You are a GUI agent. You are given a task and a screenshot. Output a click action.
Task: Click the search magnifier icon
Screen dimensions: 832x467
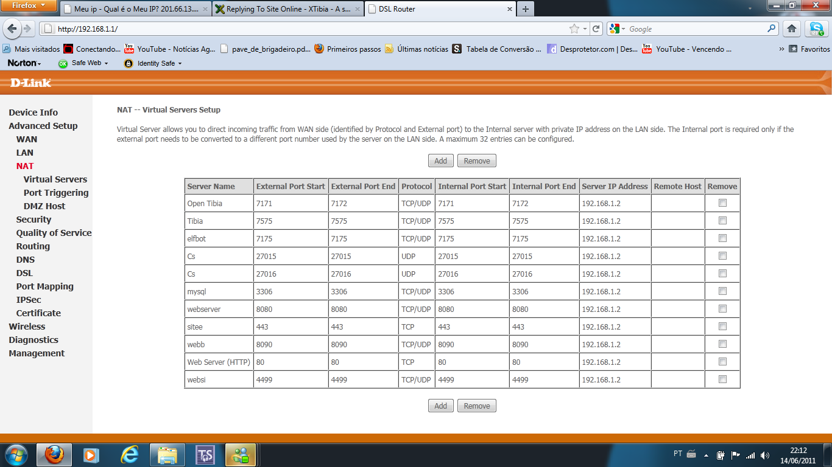(772, 29)
